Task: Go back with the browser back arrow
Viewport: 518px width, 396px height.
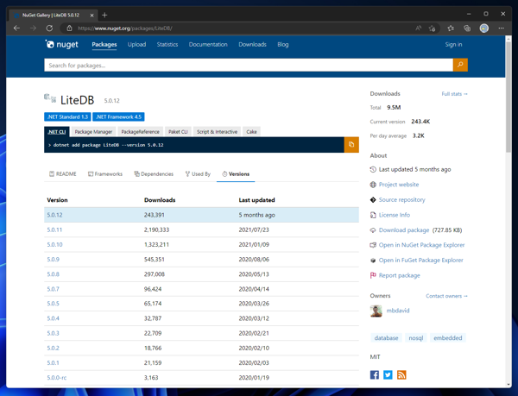Action: (x=16, y=28)
